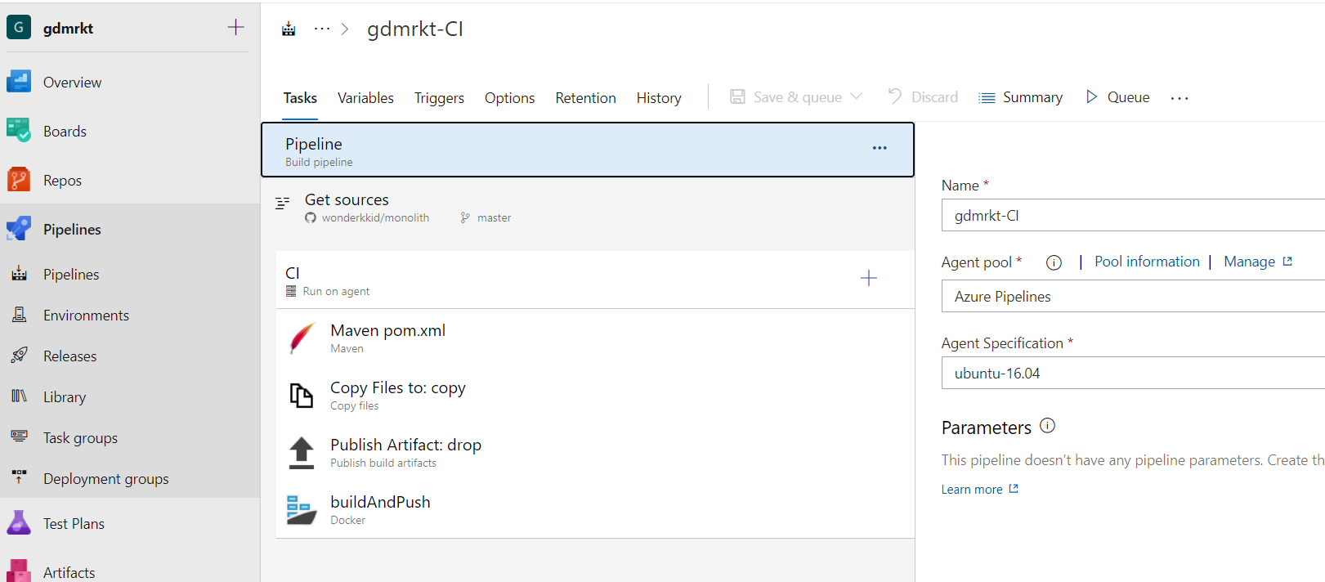Screen dimensions: 1325x582
Task: Open Task groups in sidebar
Action: [80, 438]
